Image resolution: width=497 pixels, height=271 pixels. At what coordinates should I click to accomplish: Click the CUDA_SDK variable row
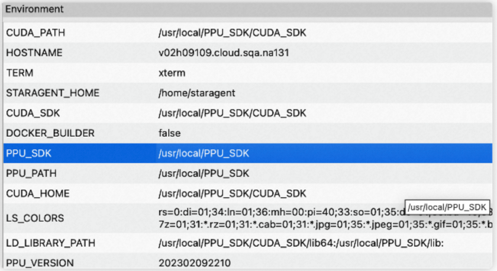tap(33, 113)
